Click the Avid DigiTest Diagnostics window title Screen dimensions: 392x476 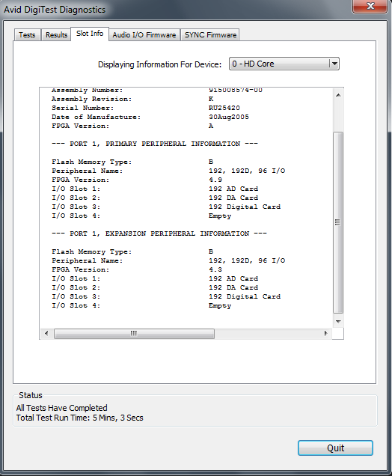click(x=55, y=10)
